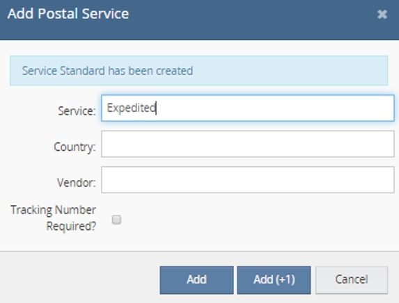Enable the Tracking Number Required checkbox
The height and width of the screenshot is (303, 399).
pos(116,220)
